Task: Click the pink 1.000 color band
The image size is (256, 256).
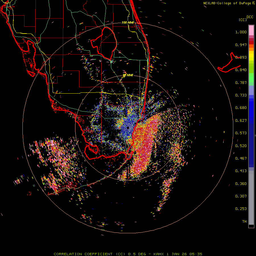Action: point(251,30)
